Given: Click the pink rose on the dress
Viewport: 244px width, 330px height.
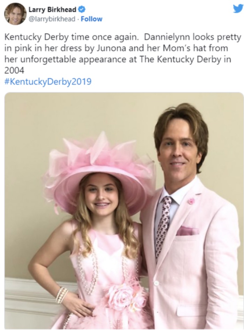Looking at the screenshot, I should click(x=121, y=297).
